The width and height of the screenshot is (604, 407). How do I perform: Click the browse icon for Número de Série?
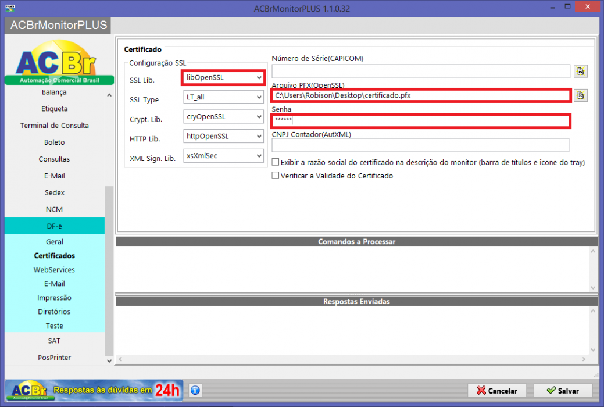point(581,72)
